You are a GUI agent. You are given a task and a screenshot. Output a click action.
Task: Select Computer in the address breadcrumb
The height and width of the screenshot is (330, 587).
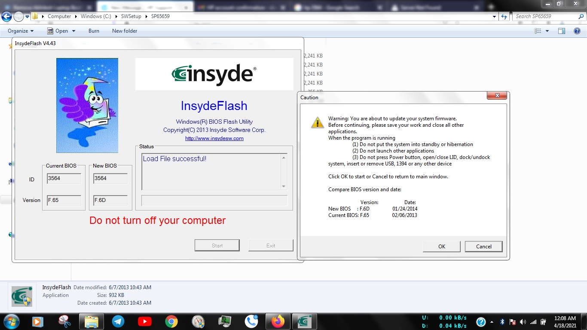pyautogui.click(x=59, y=16)
